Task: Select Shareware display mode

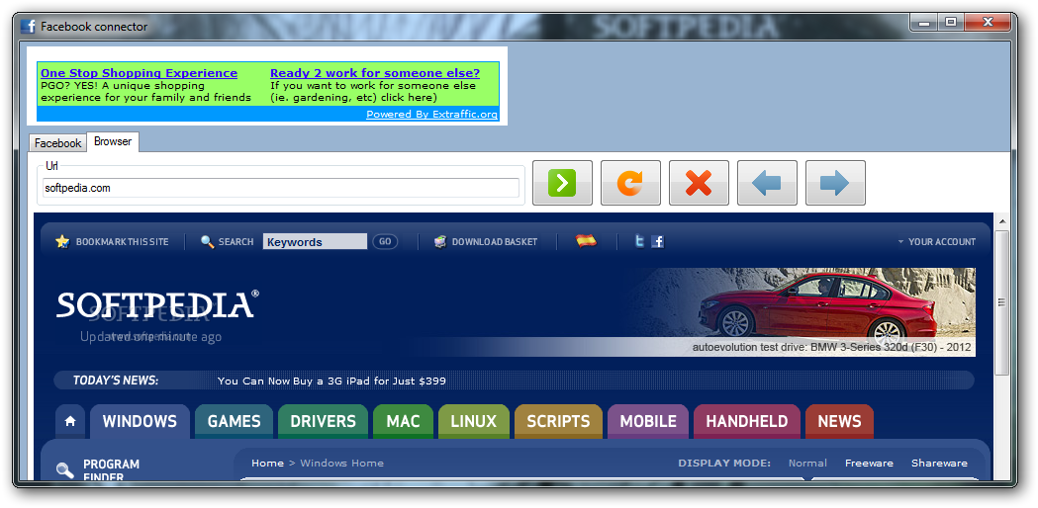Action: click(x=939, y=463)
